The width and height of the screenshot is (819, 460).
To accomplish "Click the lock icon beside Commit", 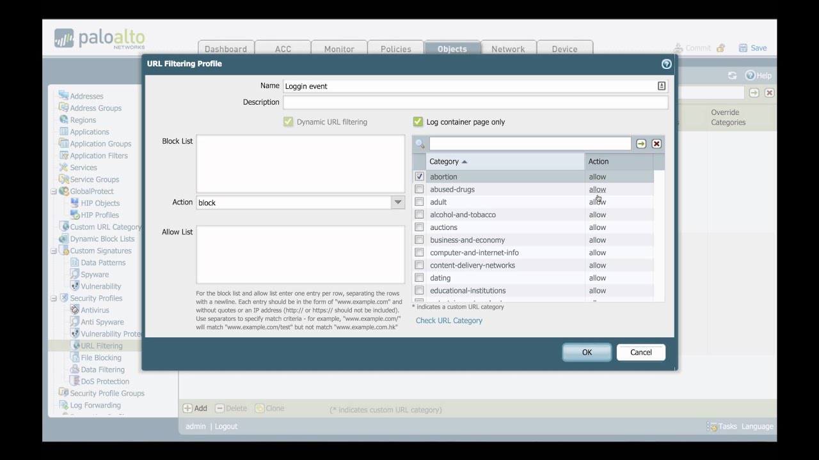I will tap(720, 48).
